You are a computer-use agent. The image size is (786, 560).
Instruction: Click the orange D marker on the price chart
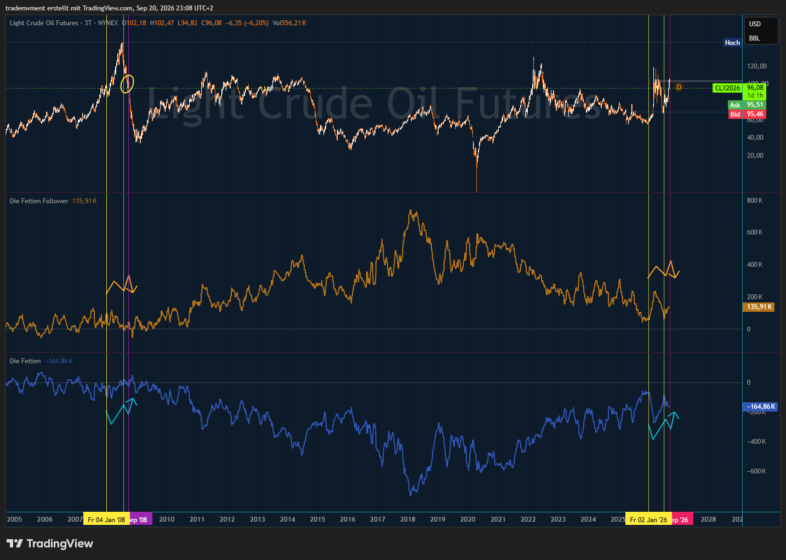(679, 87)
